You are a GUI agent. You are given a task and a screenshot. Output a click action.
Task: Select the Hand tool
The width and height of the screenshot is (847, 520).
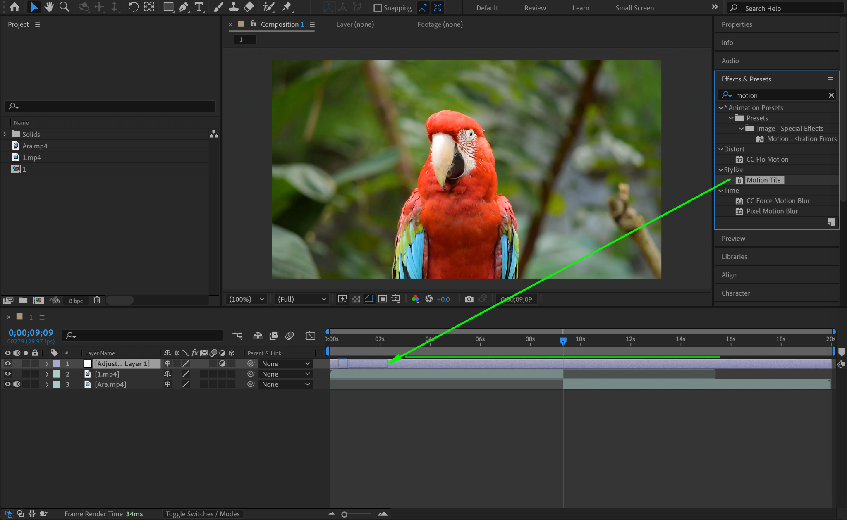(49, 7)
